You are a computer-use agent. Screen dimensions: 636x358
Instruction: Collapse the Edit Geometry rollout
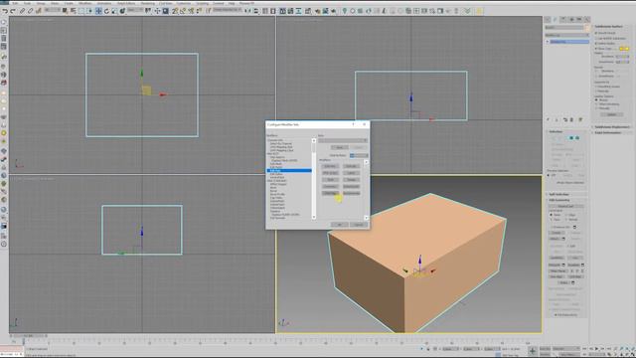click(559, 200)
